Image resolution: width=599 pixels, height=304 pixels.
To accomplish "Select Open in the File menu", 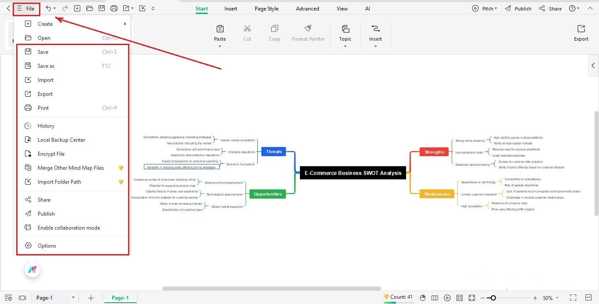I will click(72, 38).
